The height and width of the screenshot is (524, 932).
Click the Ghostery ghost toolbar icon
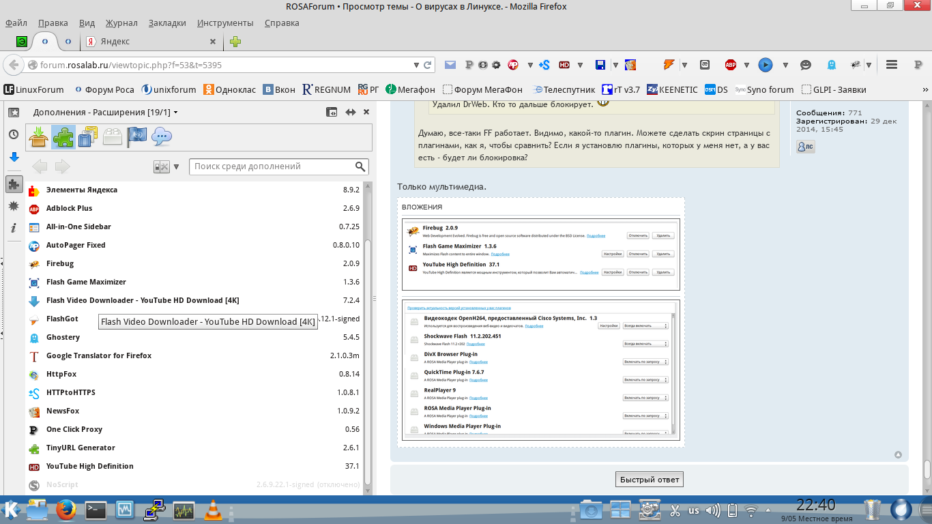point(832,65)
